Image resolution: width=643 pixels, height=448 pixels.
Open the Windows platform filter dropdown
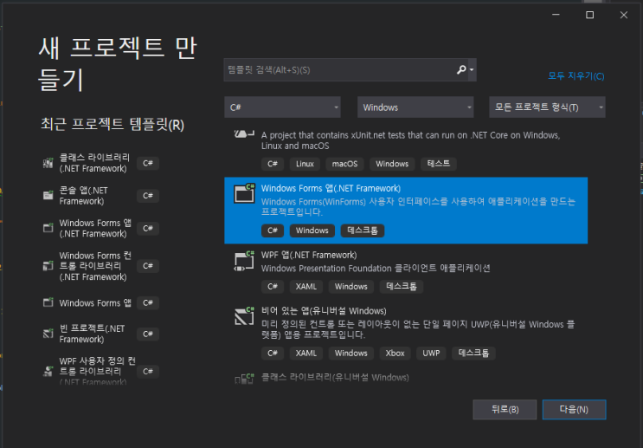[x=415, y=107]
